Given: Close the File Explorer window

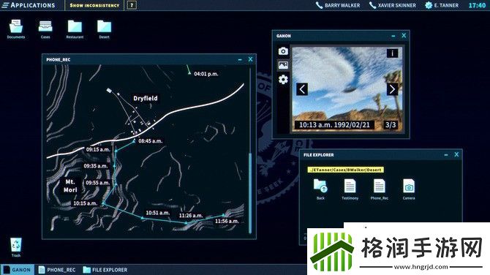Looking at the screenshot, I should click(456, 154).
